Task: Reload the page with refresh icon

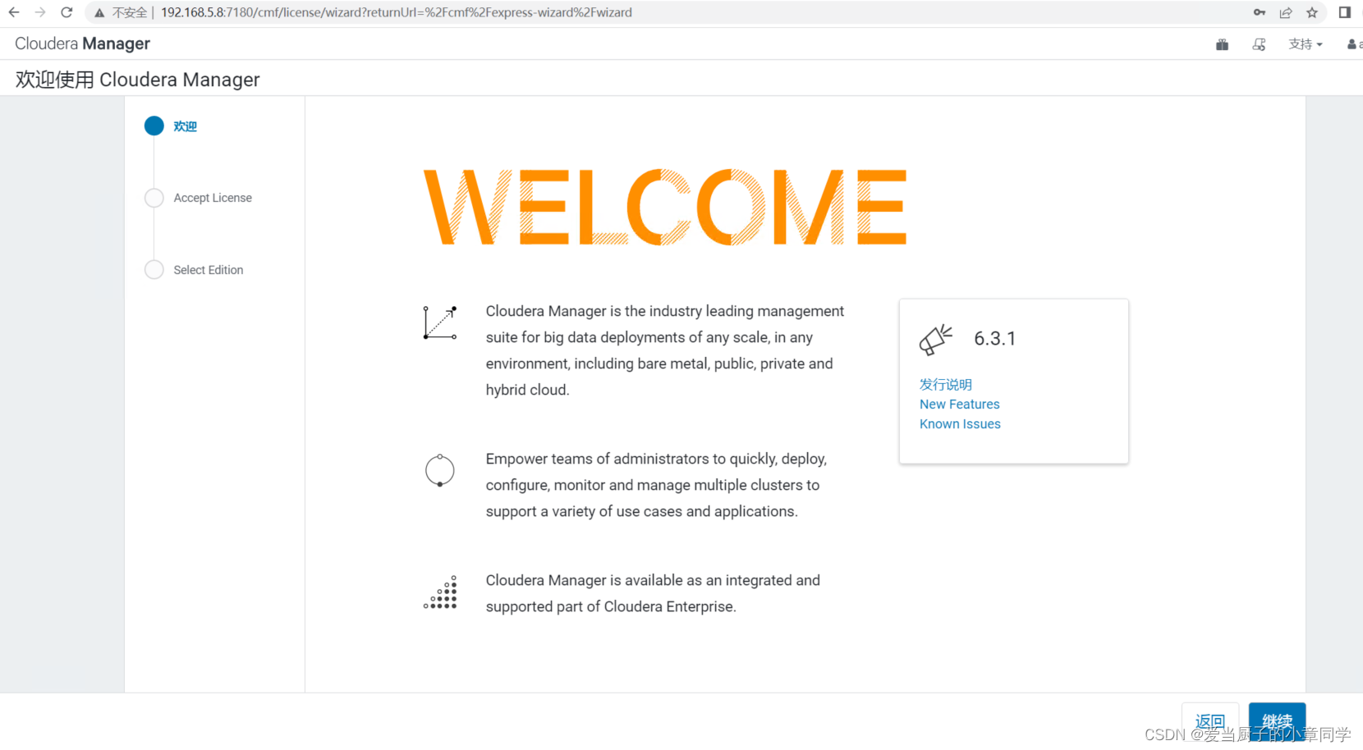Action: click(x=67, y=12)
